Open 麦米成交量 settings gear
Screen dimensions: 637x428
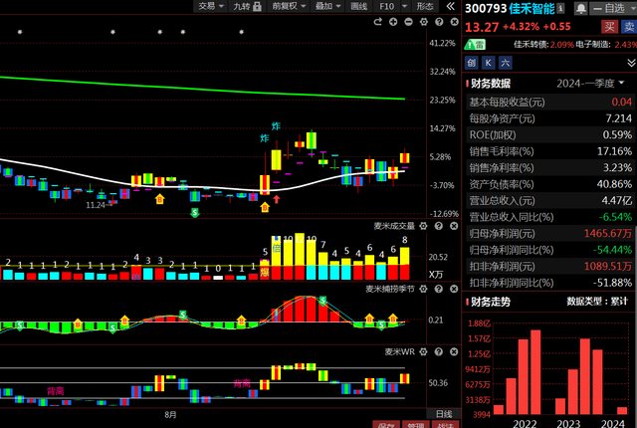pos(423,226)
